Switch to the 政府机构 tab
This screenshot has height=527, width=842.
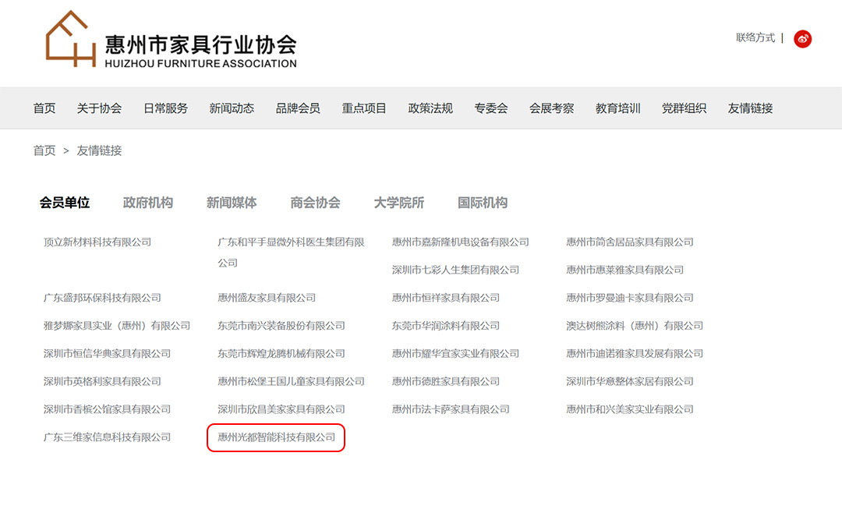[148, 203]
